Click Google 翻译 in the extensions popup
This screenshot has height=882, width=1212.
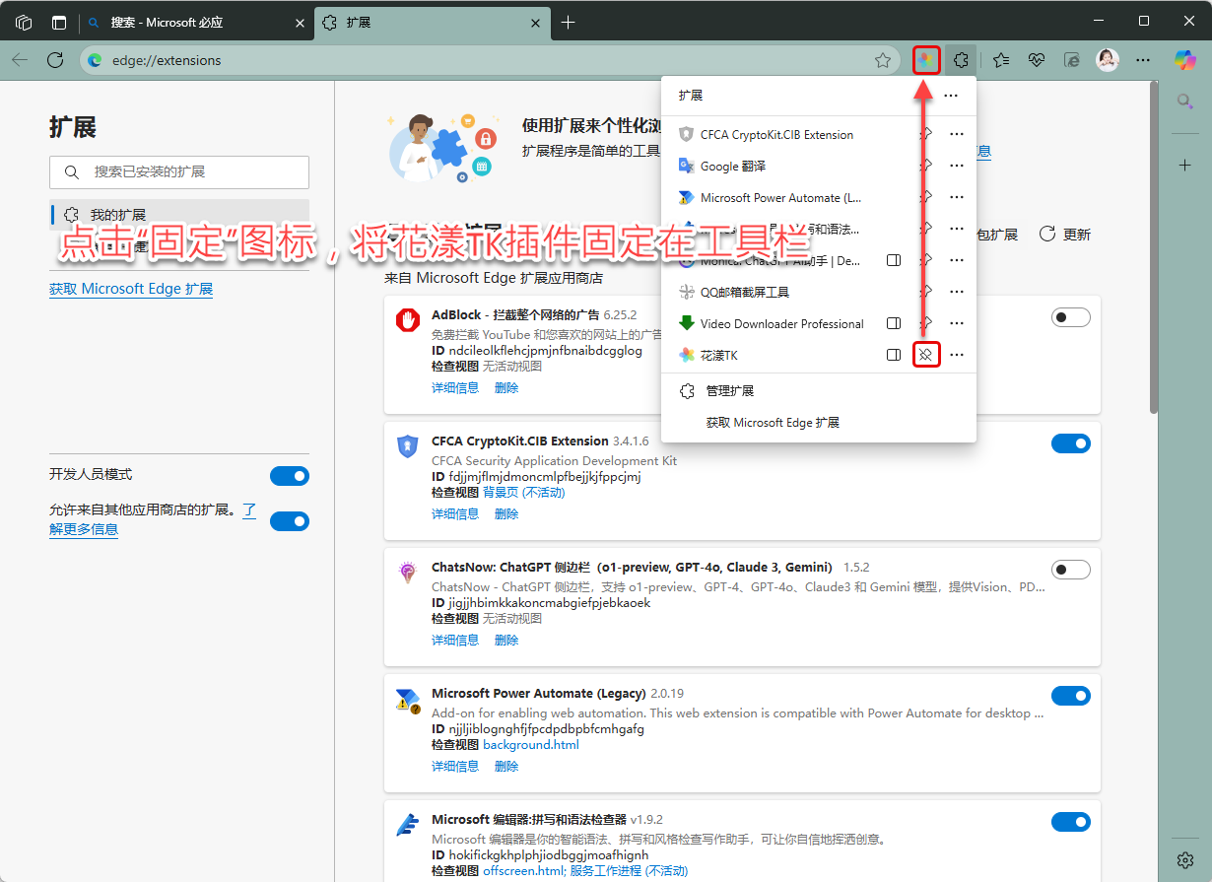pos(733,166)
